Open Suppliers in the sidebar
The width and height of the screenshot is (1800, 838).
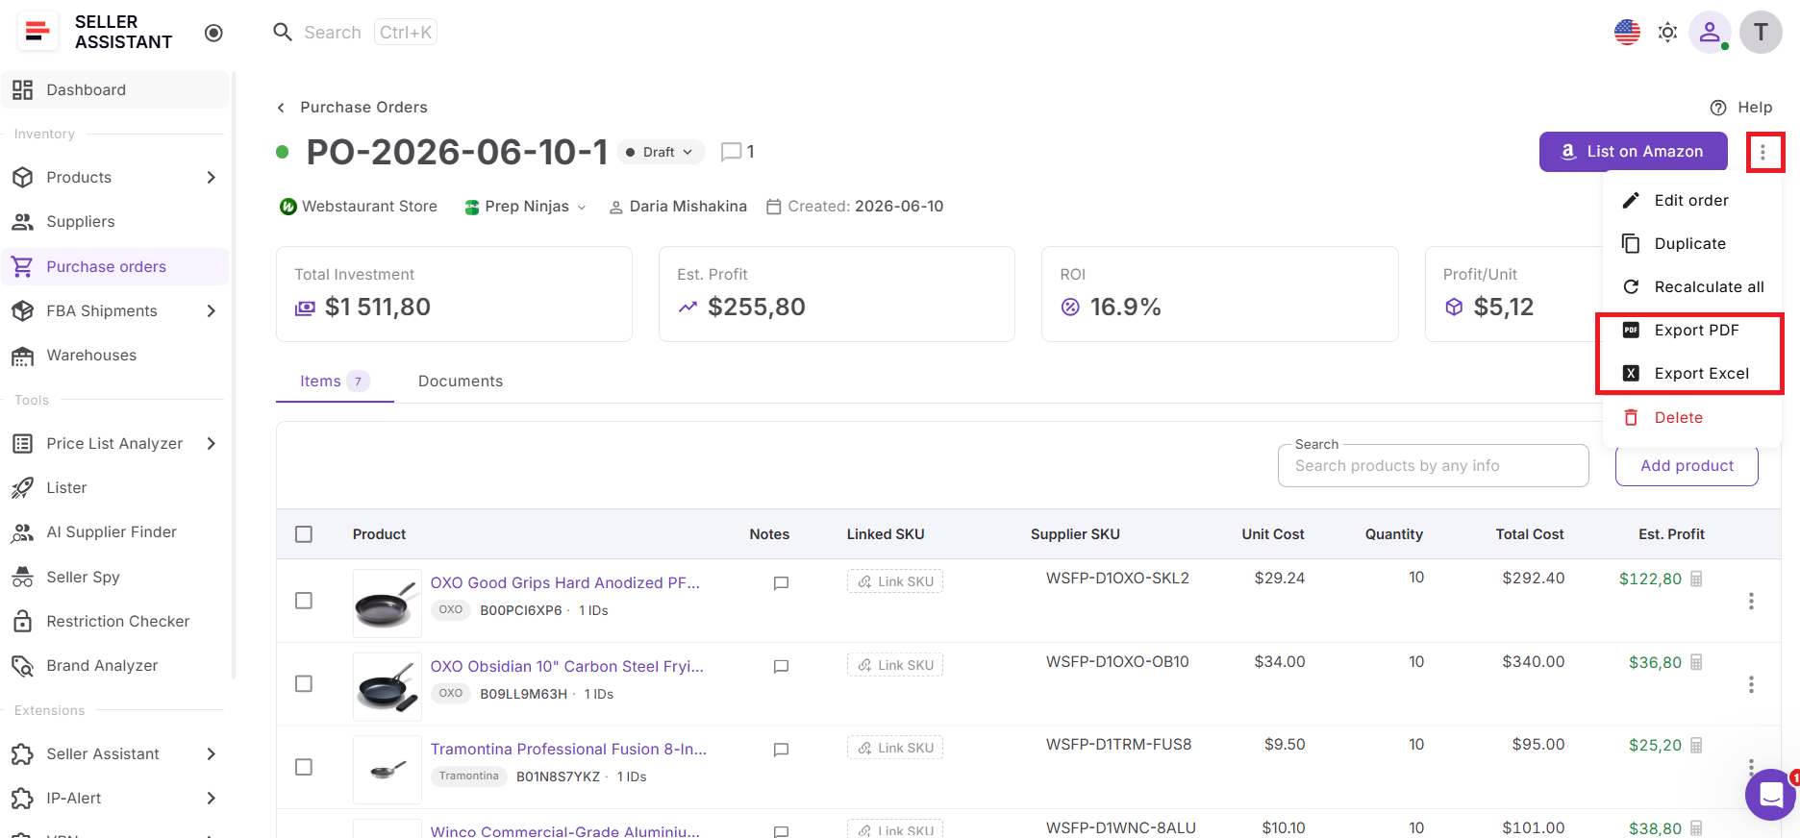coord(115,221)
